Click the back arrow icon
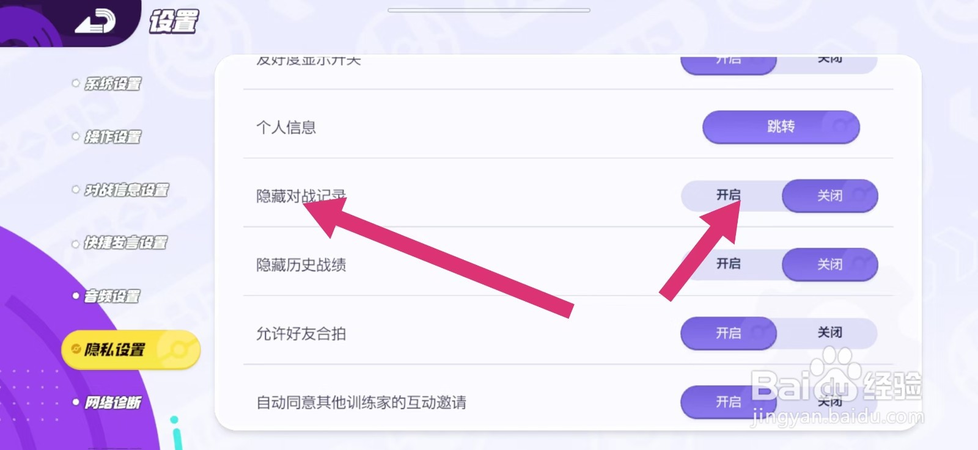Viewport: 978px width, 450px height. tap(95, 23)
